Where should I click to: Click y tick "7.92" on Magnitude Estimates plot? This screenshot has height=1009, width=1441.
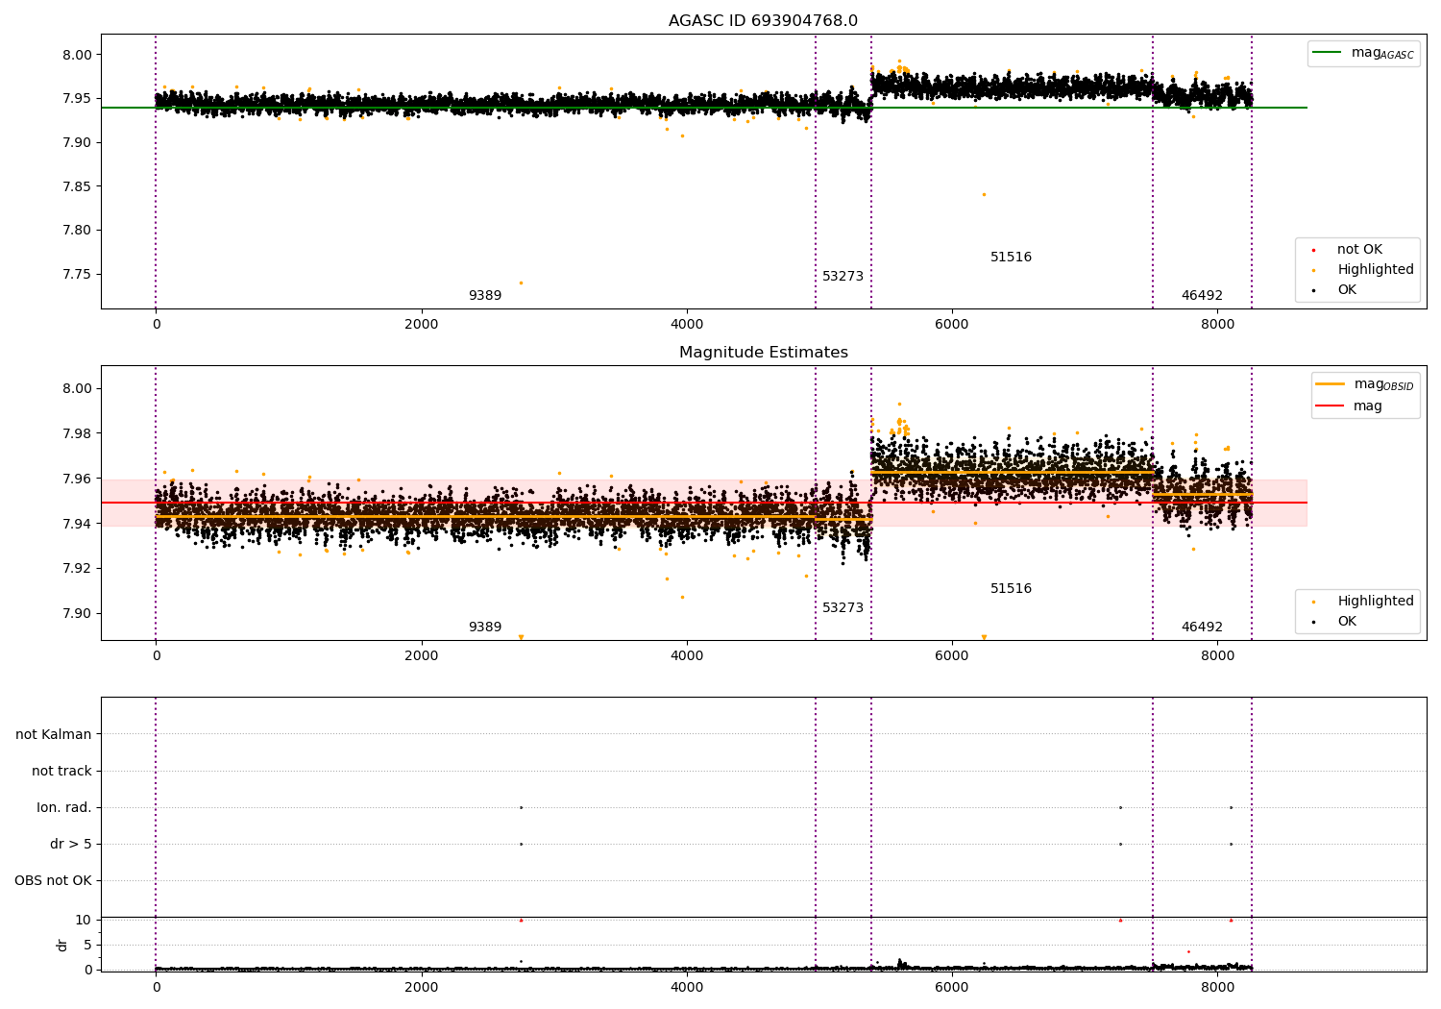coord(76,569)
